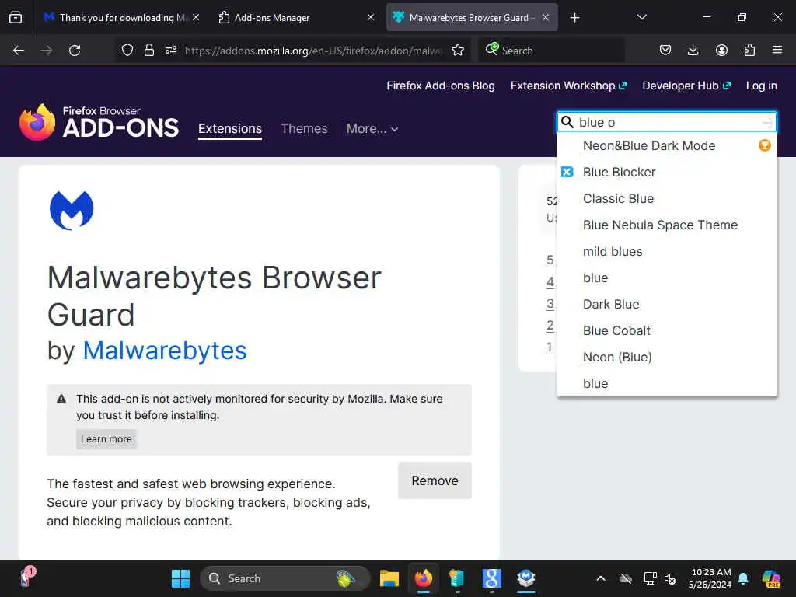Image resolution: width=796 pixels, height=597 pixels.
Task: Click the add-ons search magnifier icon
Action: [567, 122]
